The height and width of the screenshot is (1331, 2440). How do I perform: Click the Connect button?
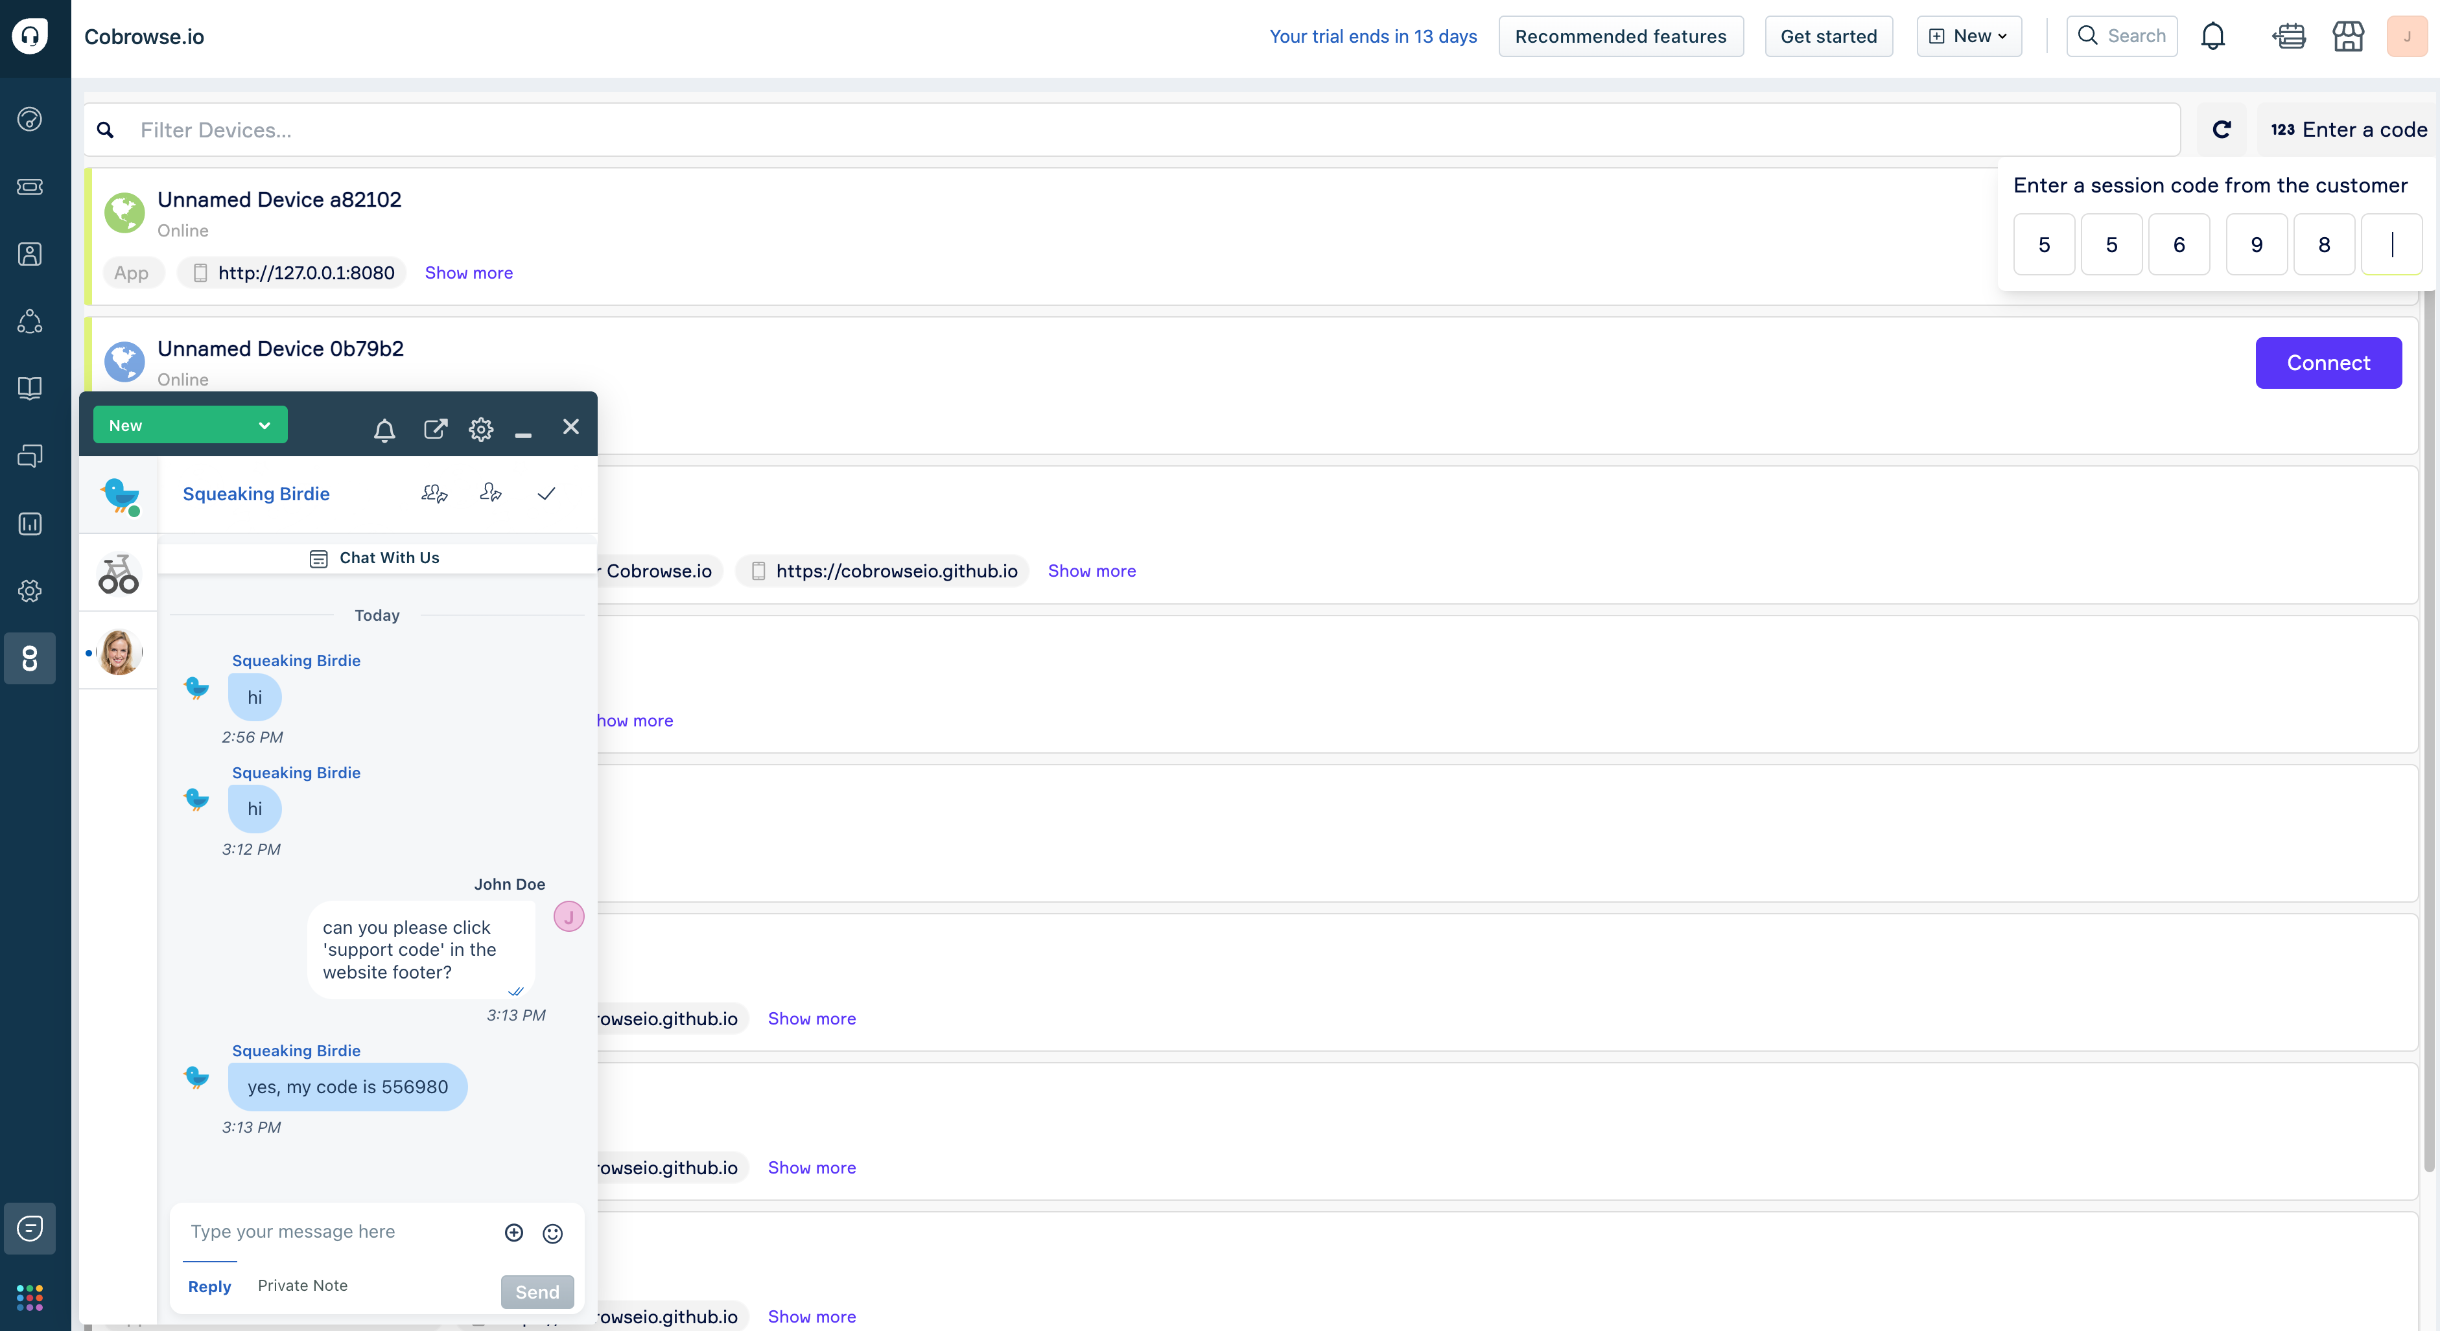tap(2327, 363)
